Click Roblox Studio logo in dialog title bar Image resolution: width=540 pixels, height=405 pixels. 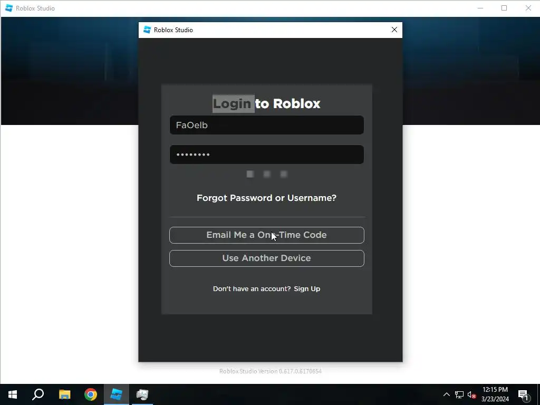(147, 30)
